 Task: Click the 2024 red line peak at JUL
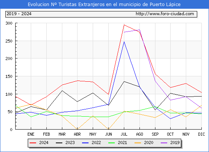coord(124,25)
